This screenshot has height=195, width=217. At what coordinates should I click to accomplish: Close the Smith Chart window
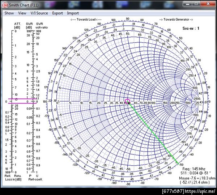coord(208,4)
